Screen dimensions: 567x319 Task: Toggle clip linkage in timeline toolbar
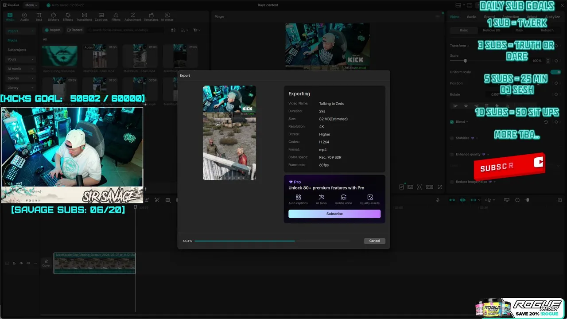[474, 200]
